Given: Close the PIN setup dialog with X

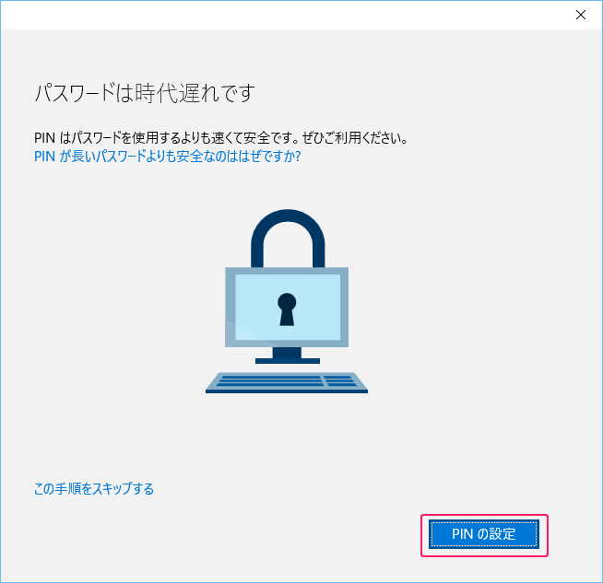Looking at the screenshot, I should (581, 15).
